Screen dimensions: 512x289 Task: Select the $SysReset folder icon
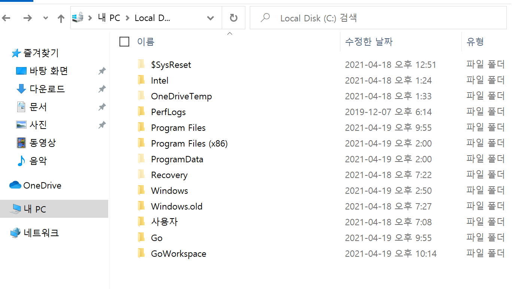pyautogui.click(x=142, y=64)
